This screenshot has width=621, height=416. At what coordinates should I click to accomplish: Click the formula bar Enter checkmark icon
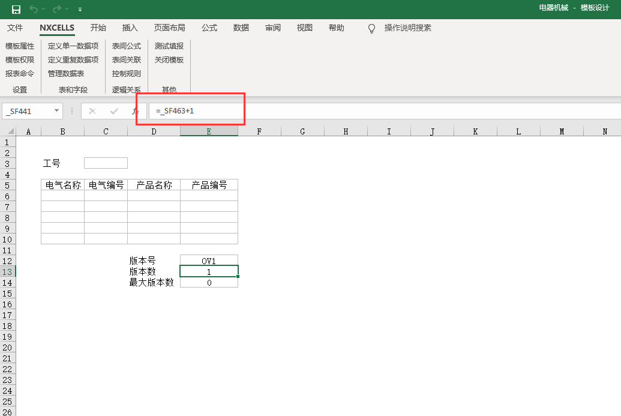[x=114, y=111]
